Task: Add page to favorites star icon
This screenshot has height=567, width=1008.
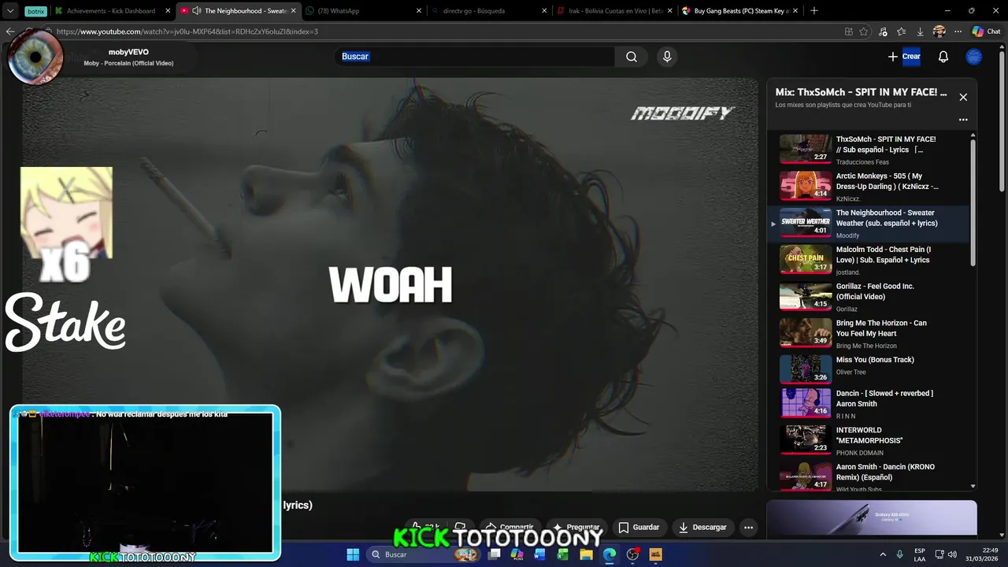Action: tap(864, 31)
